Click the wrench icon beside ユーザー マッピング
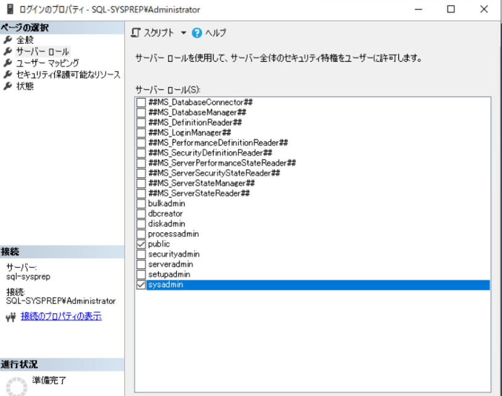This screenshot has height=396, width=502. tap(7, 63)
